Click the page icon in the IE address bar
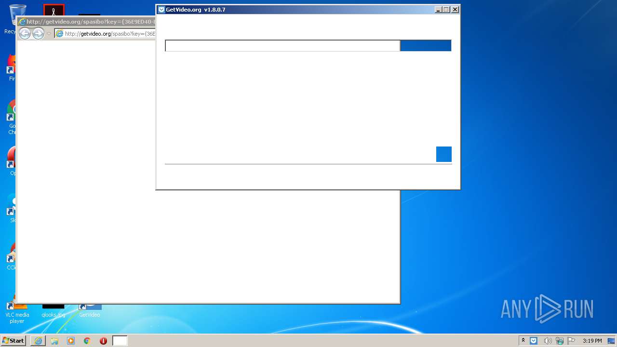The width and height of the screenshot is (617, 347). [x=59, y=34]
